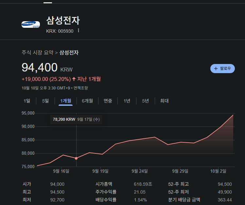Click the 52-주 최고 label
The image size is (245, 205).
tap(178, 184)
